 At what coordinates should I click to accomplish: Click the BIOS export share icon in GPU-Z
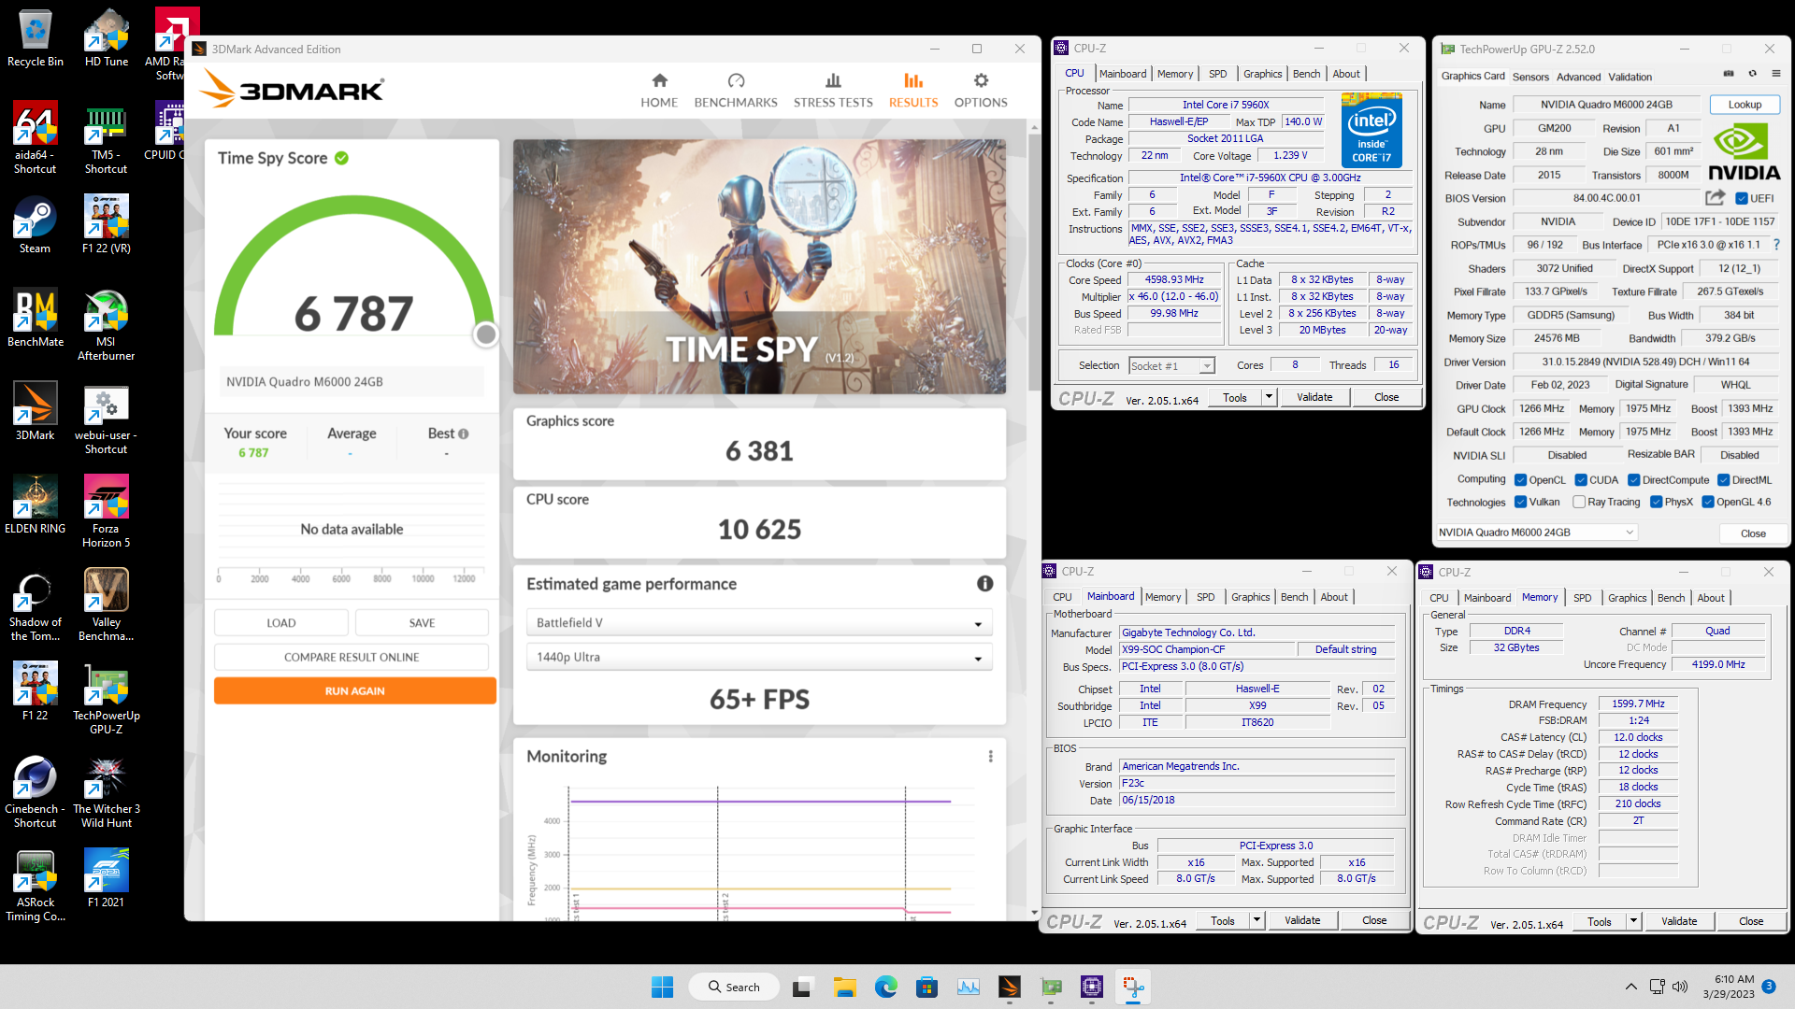pyautogui.click(x=1715, y=197)
